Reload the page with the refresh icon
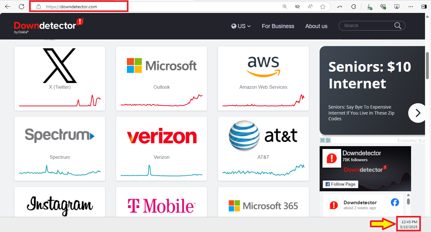 (x=22, y=7)
